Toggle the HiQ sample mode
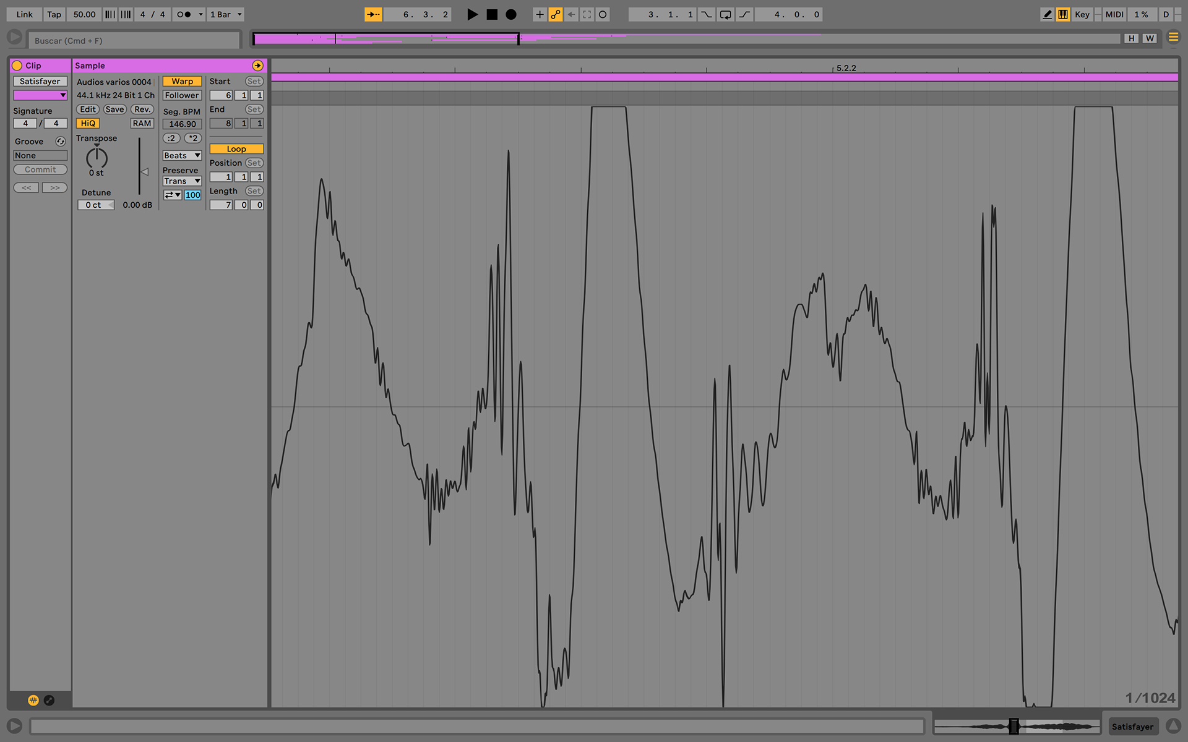The image size is (1188, 742). (x=88, y=123)
